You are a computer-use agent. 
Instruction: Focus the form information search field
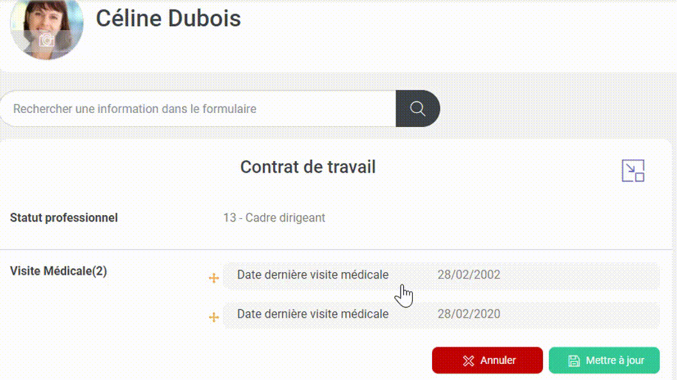click(199, 108)
